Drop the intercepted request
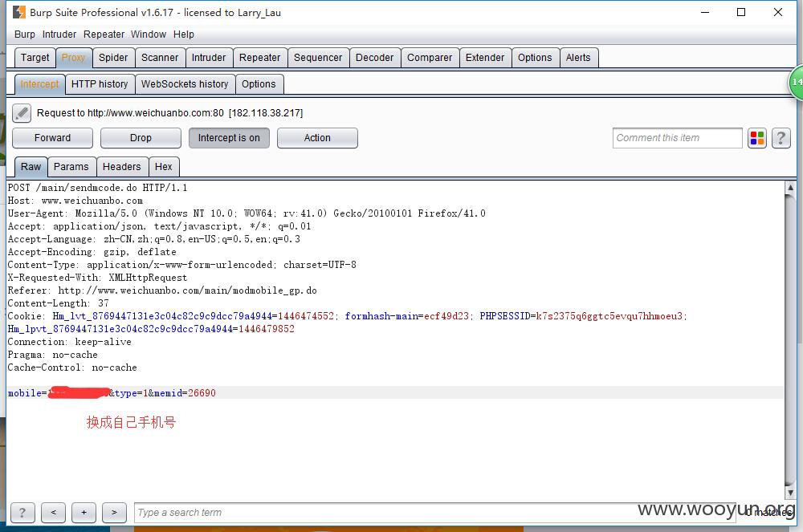803x532 pixels. pyautogui.click(x=141, y=138)
